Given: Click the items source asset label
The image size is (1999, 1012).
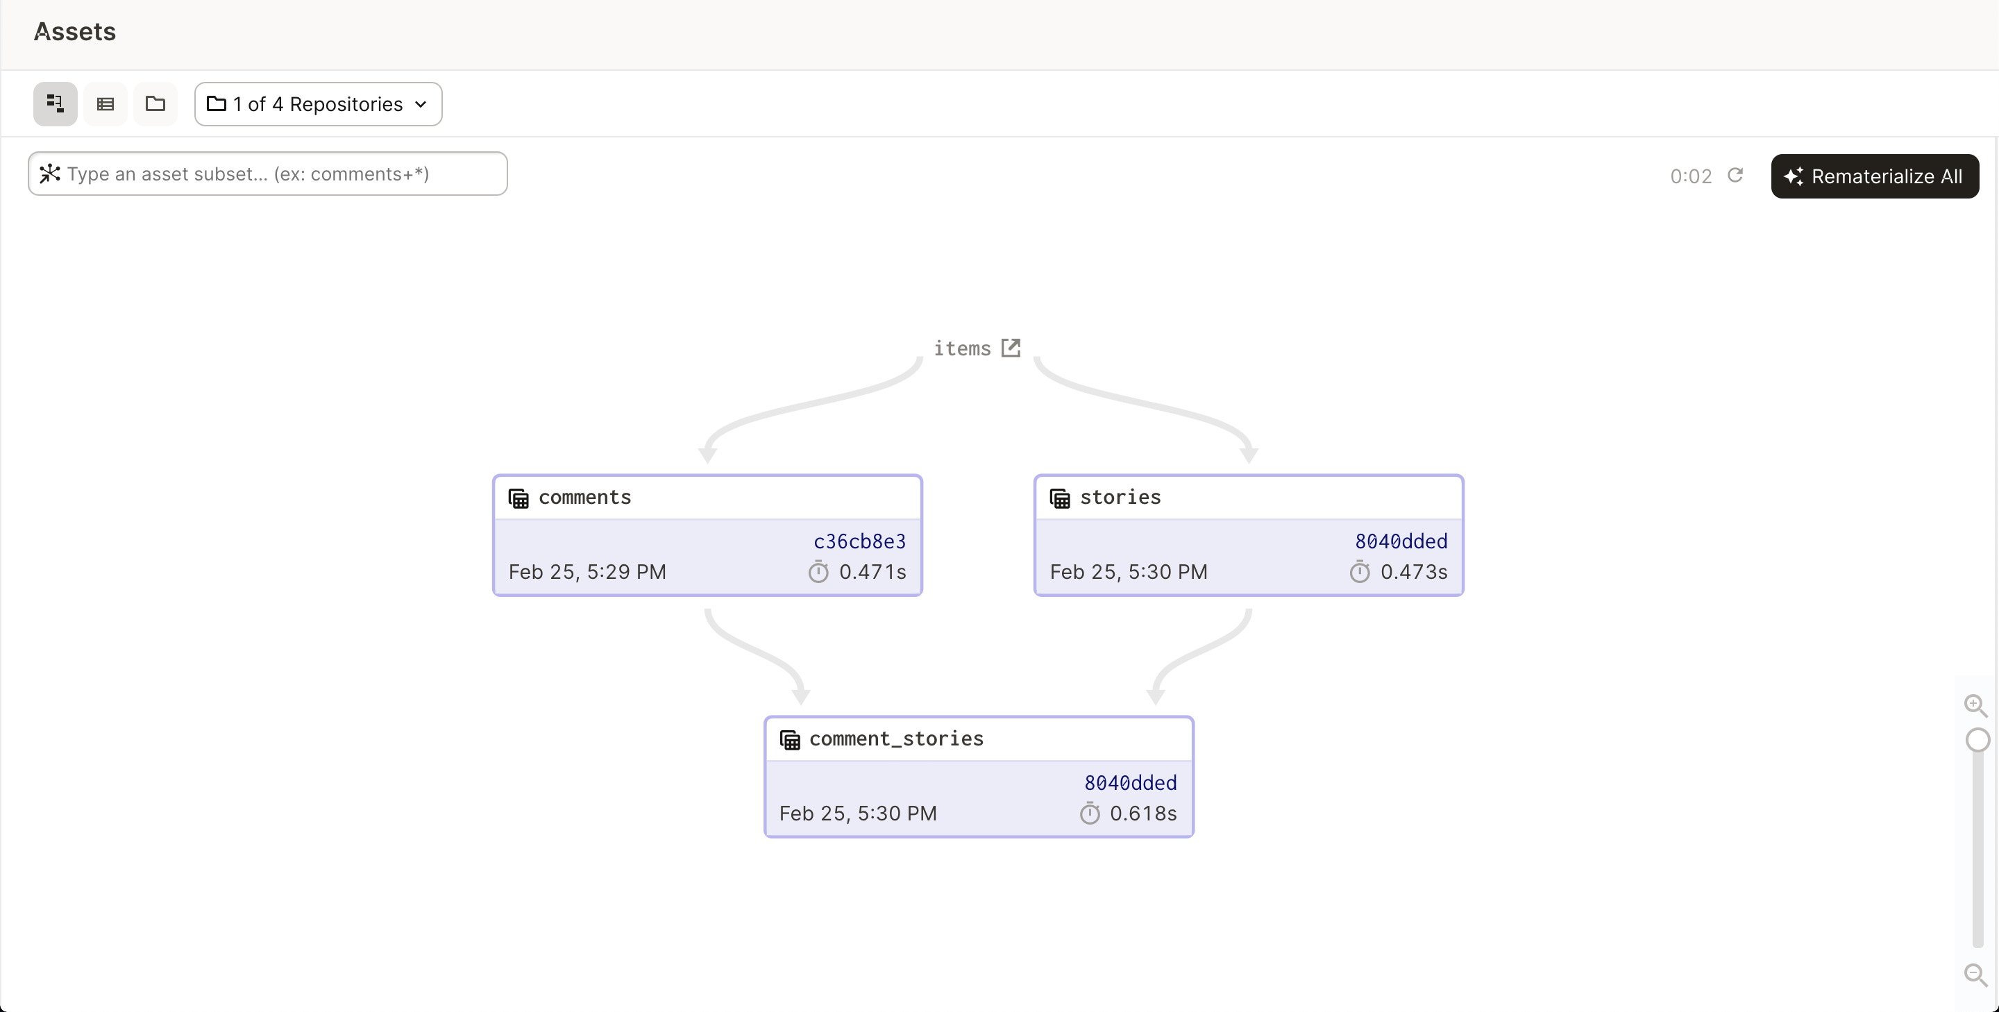Looking at the screenshot, I should pos(962,348).
